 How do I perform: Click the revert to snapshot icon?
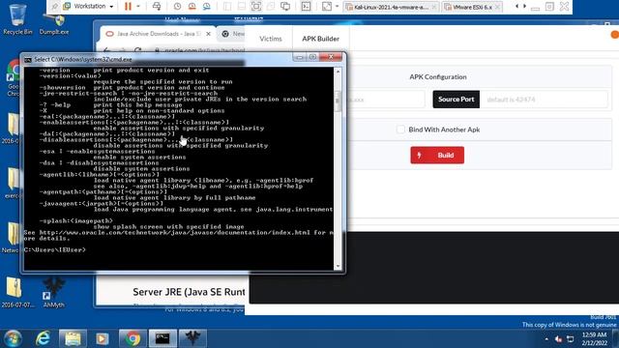[192, 7]
